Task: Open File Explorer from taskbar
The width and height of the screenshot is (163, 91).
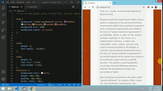Action: coord(10,89)
